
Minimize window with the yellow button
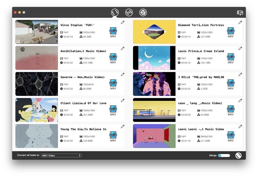click(x=20, y=12)
